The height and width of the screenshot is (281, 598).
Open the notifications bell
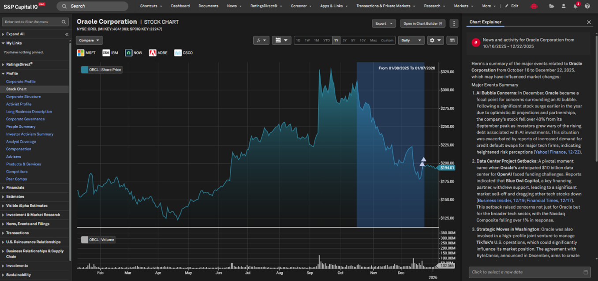point(576,6)
